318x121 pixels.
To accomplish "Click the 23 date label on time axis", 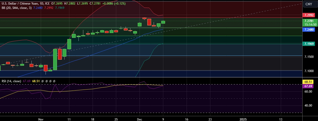I will [x=210, y=119].
